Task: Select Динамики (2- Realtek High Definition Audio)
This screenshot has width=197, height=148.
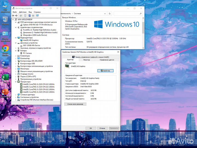Action: (x=40, y=32)
